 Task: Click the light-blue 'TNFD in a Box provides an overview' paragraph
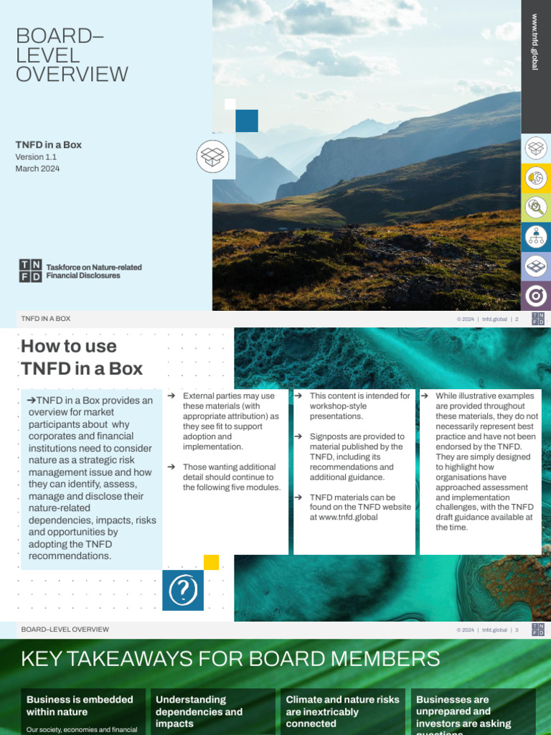(92, 479)
